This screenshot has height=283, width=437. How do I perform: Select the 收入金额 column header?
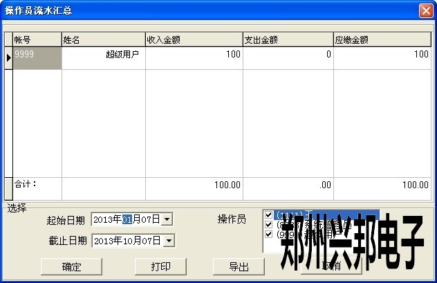[x=194, y=39]
